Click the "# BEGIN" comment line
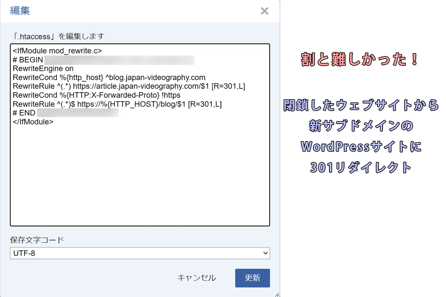Viewport: 446px width, 297px height. tap(104, 60)
